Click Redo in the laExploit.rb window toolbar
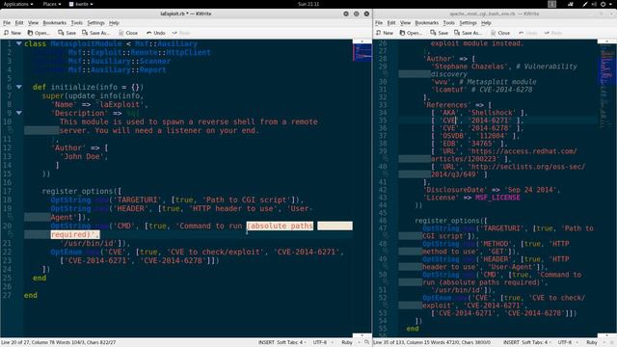This screenshot has height=347, width=617. point(181,33)
